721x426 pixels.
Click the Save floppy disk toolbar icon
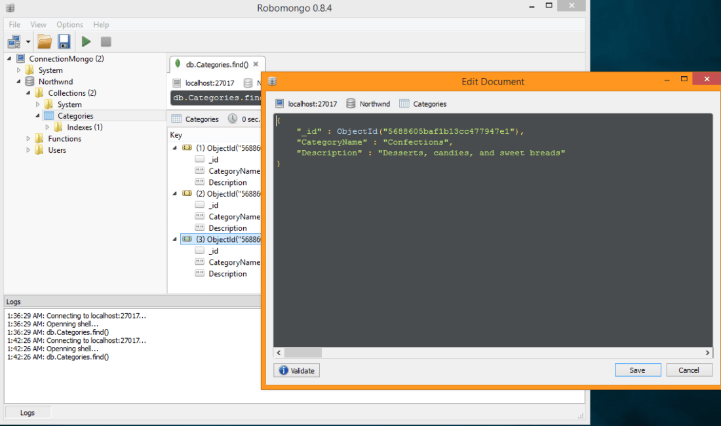(64, 42)
